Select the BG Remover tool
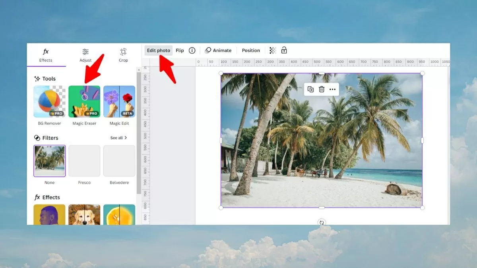Image resolution: width=477 pixels, height=268 pixels. click(49, 101)
